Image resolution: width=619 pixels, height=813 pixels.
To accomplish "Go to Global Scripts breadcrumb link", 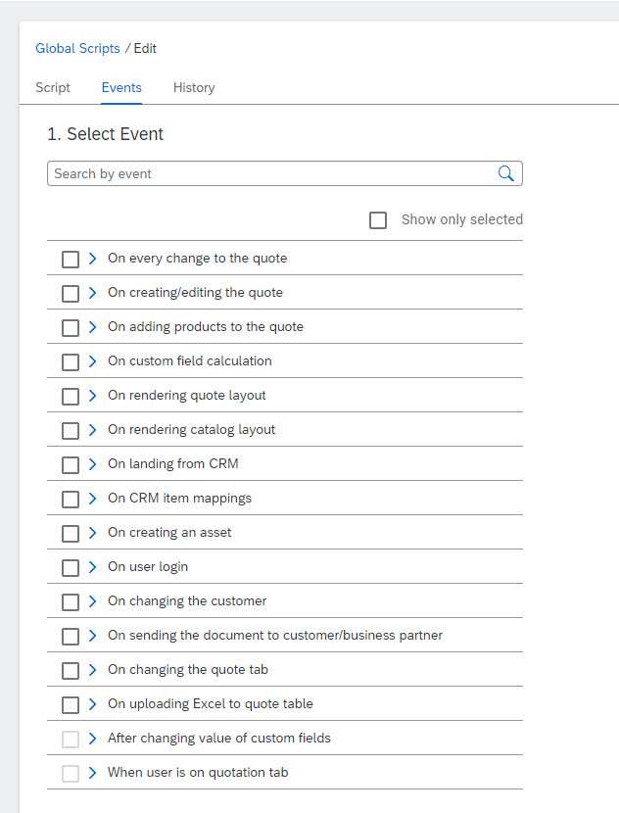I will click(77, 48).
